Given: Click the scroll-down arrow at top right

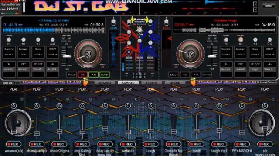Looking at the screenshot, I should tap(255, 10).
